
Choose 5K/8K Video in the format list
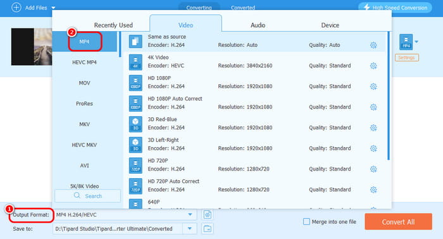point(84,186)
